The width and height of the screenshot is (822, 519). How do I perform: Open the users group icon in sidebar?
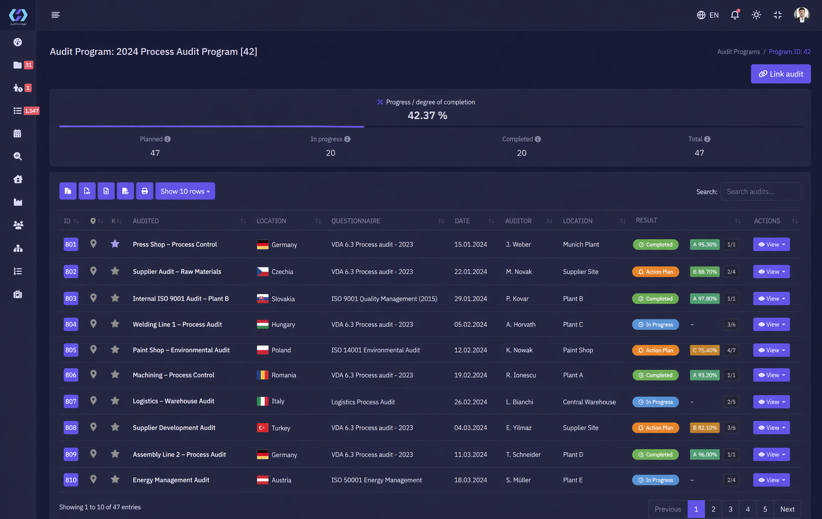click(18, 225)
